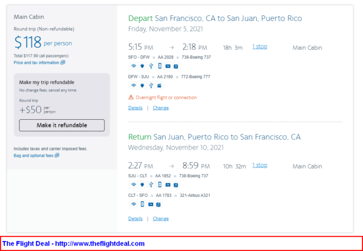Click the Make it refundable button
Viewport: 363px width, 251px height.
pos(62,125)
